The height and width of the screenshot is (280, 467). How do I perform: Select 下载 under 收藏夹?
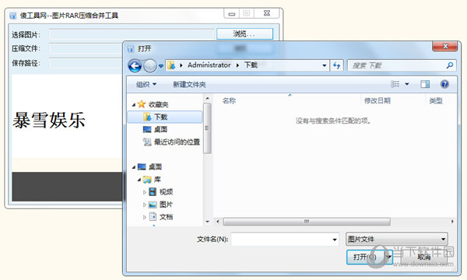point(165,117)
